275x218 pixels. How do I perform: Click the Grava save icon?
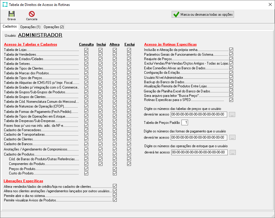click(11, 14)
